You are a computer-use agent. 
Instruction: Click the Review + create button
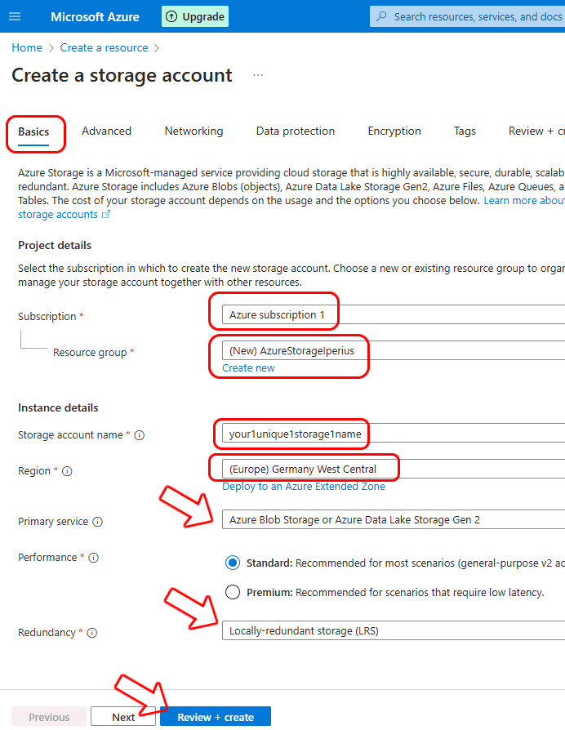pyautogui.click(x=216, y=717)
